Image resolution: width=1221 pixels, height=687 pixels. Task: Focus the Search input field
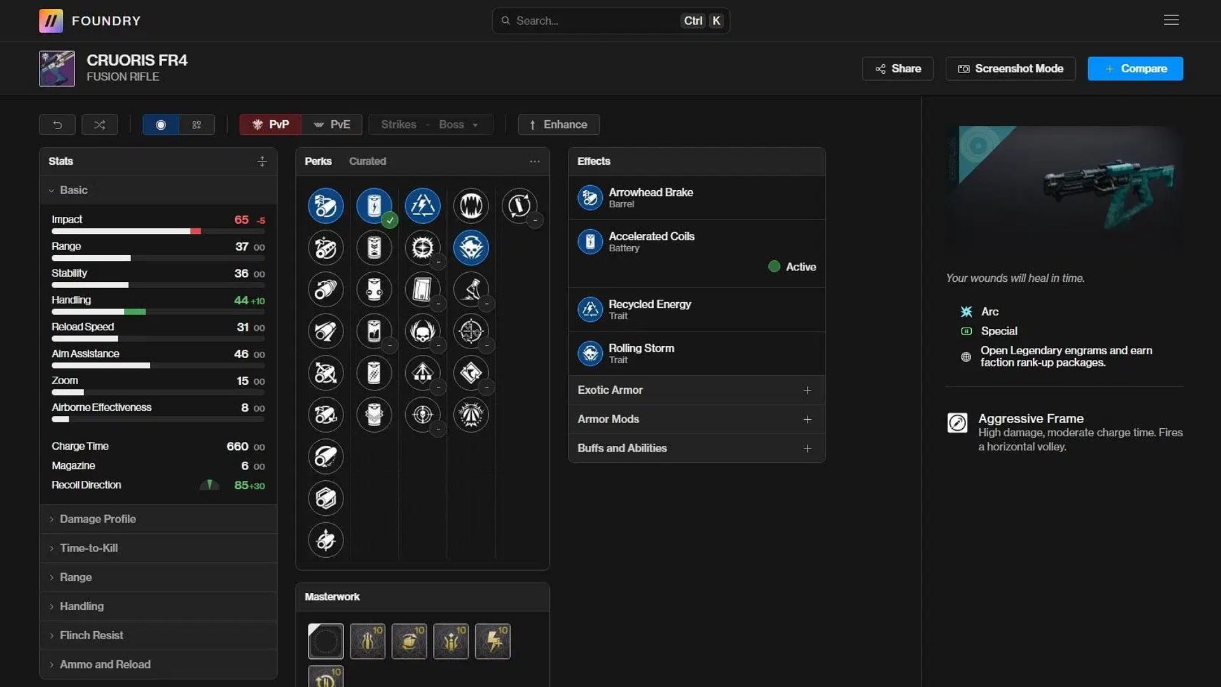pos(610,21)
